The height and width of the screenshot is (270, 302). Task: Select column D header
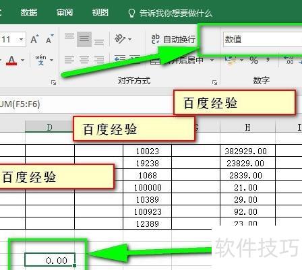50,127
